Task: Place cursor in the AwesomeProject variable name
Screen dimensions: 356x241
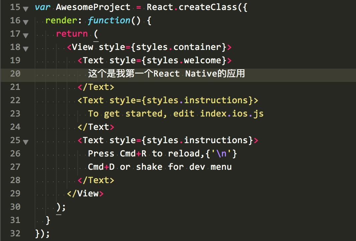Action: [x=93, y=7]
